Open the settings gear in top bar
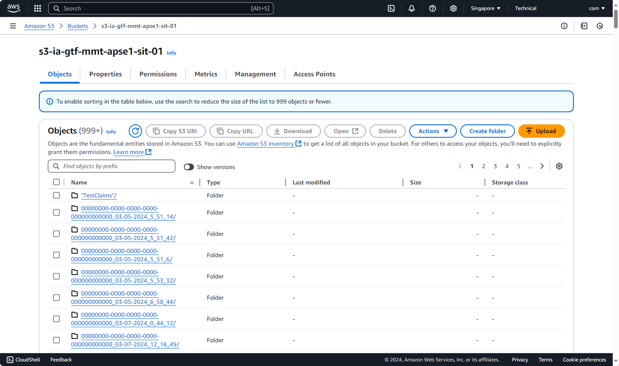 pyautogui.click(x=453, y=8)
